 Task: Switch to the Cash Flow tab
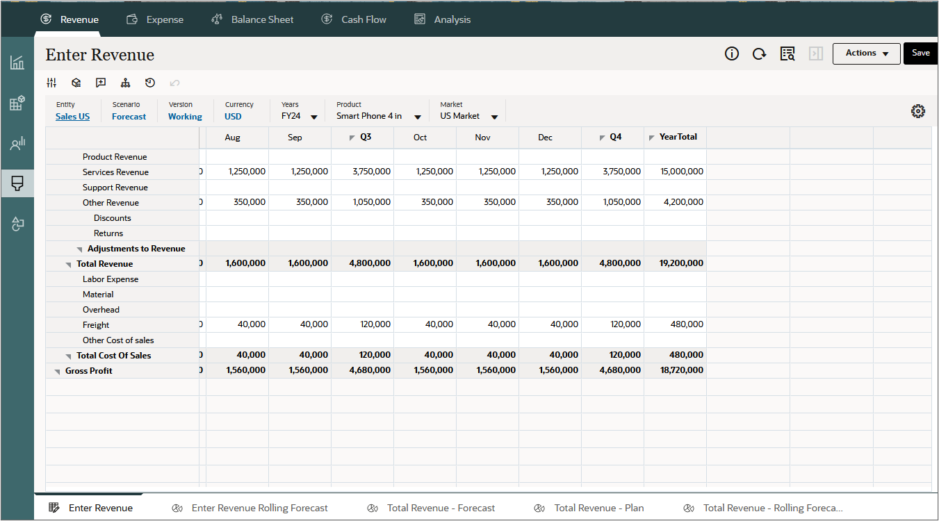point(354,19)
